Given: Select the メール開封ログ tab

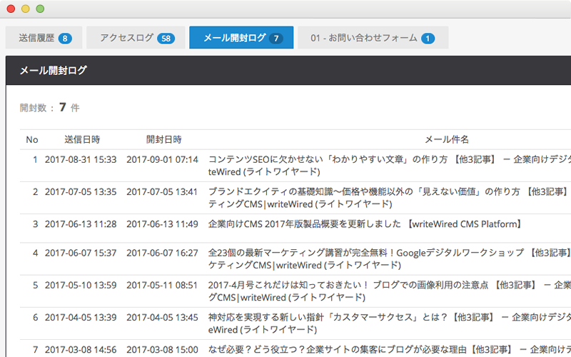Looking at the screenshot, I should pos(241,38).
